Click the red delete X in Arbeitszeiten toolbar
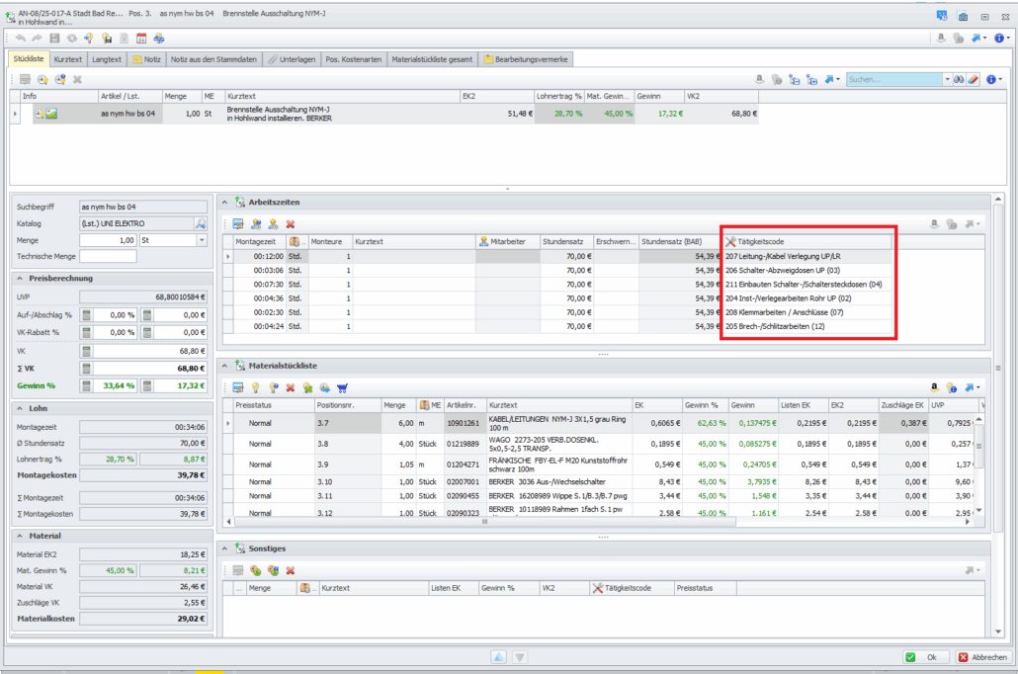Screen dimensions: 1018x674 [291, 224]
